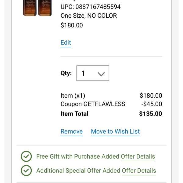The width and height of the screenshot is (183, 183).
Task: Click the bold Item Total label
Action: click(74, 114)
